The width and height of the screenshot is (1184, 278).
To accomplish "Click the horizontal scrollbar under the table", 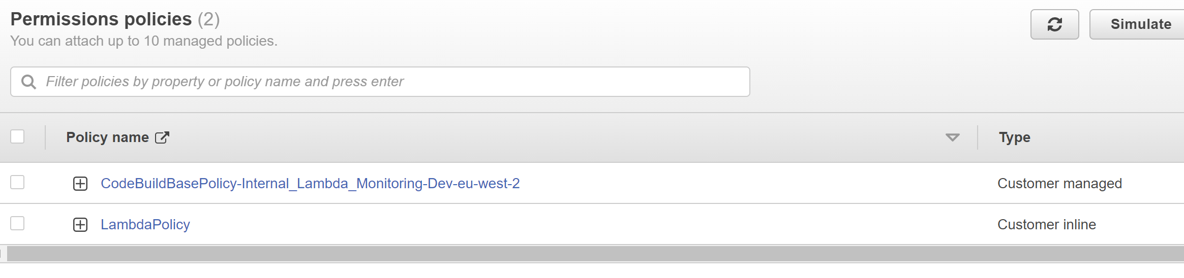I will tap(595, 254).
